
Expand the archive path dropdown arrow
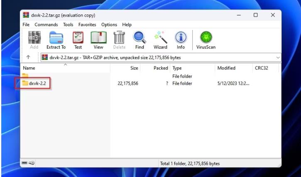[278, 58]
